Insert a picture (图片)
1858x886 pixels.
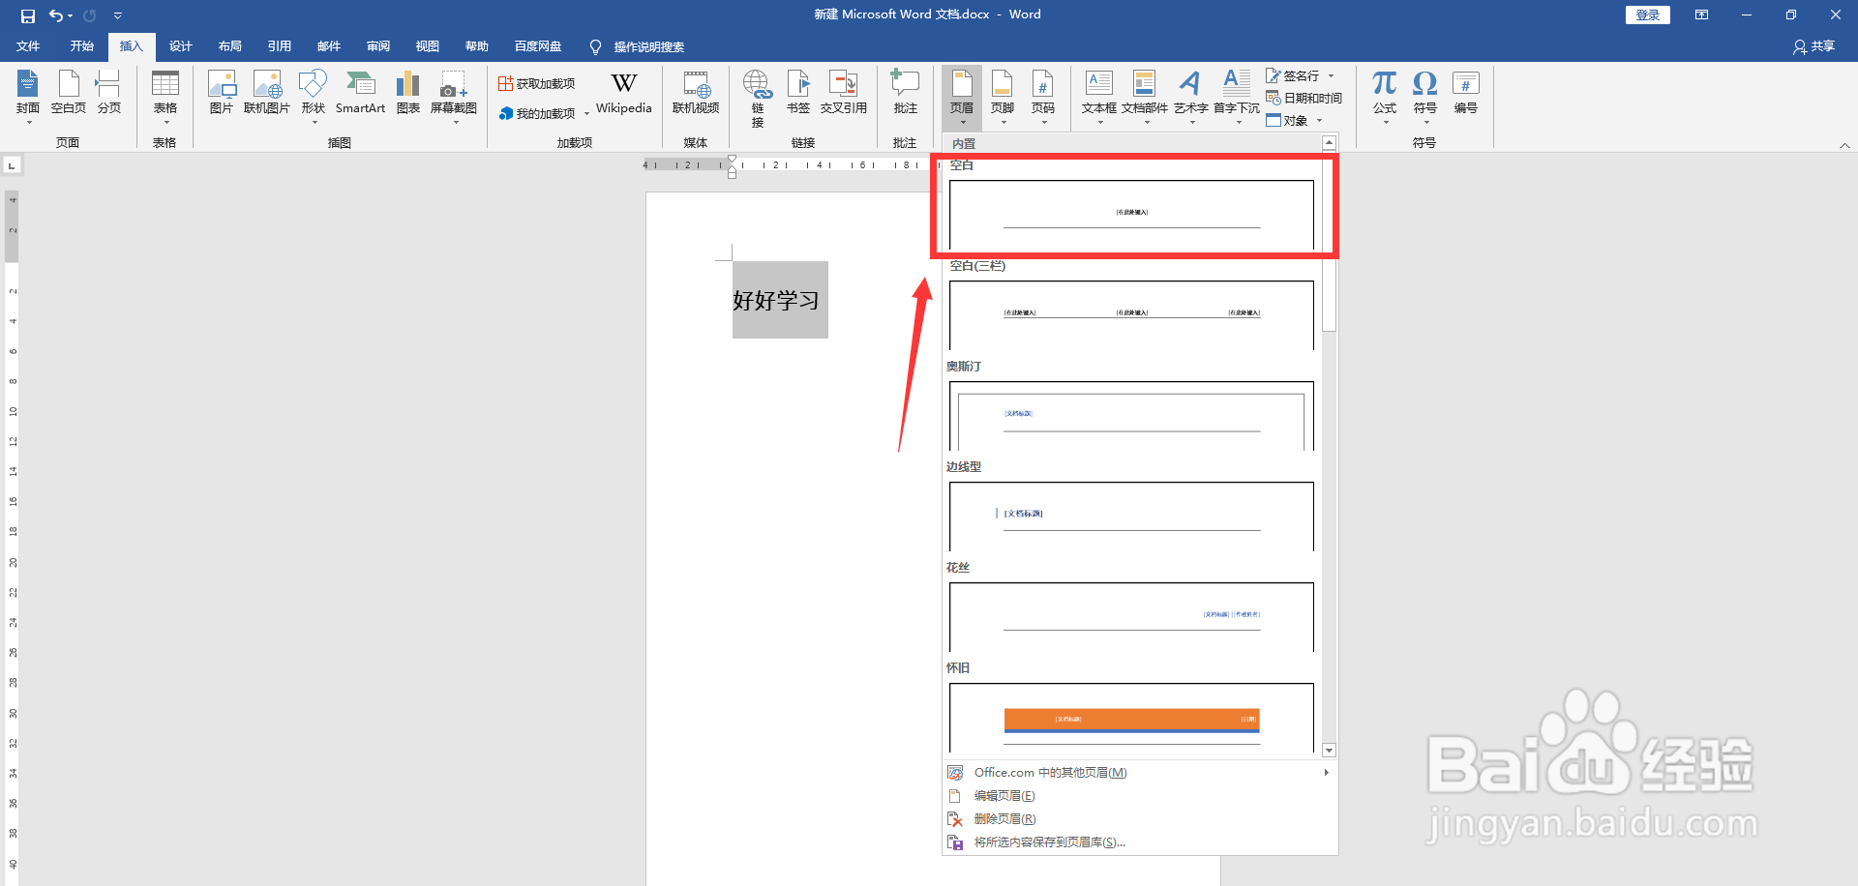point(222,93)
